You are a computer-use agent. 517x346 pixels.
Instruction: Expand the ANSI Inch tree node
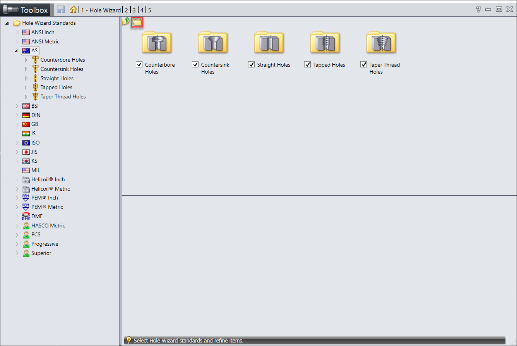tap(17, 32)
